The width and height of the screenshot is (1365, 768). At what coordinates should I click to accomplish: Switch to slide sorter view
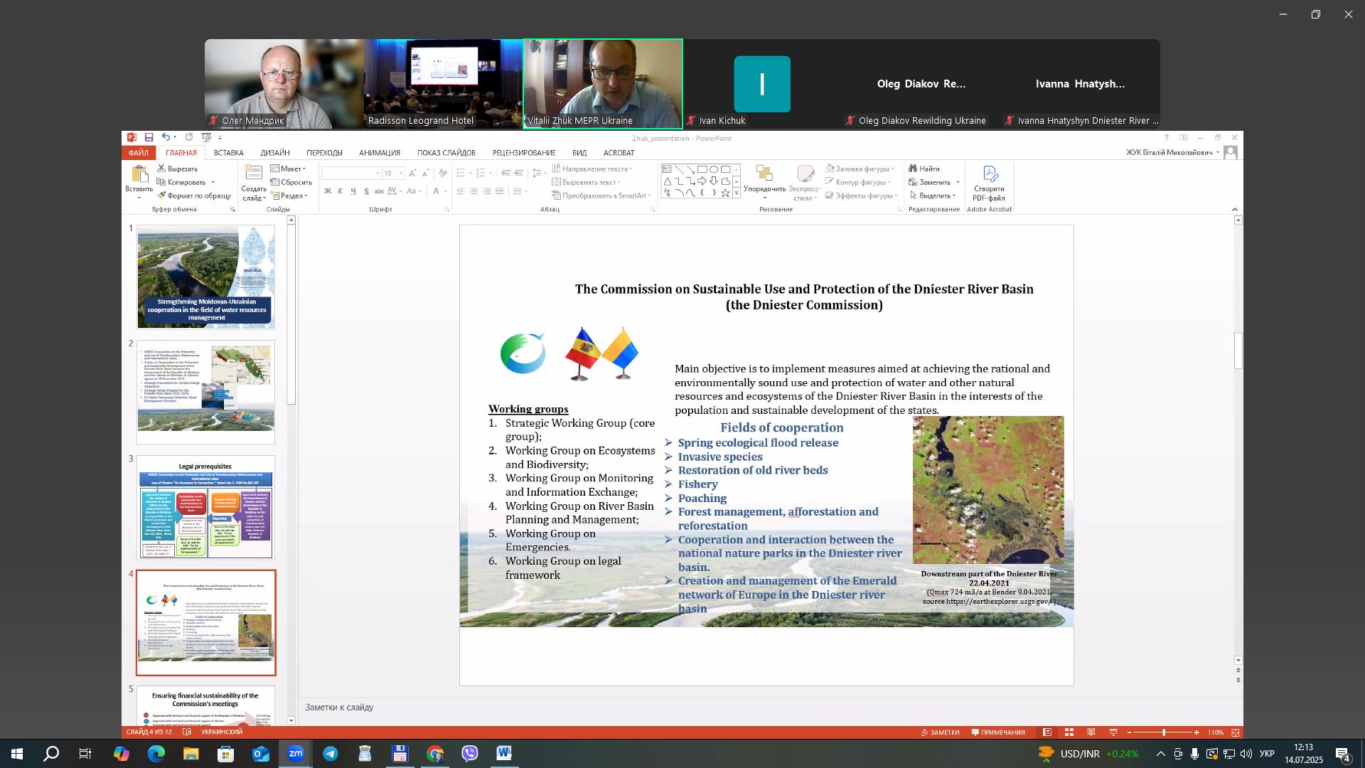1069,732
